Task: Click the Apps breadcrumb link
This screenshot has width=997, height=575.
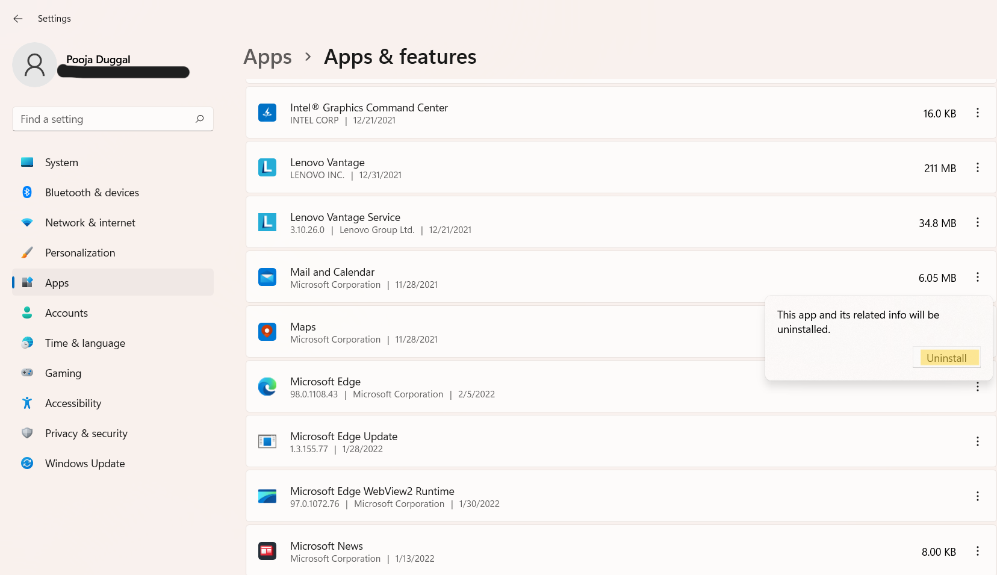Action: pos(267,57)
